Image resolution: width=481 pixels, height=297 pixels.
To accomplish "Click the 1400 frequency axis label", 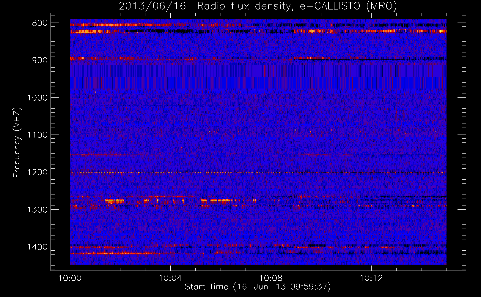I will pyautogui.click(x=37, y=247).
